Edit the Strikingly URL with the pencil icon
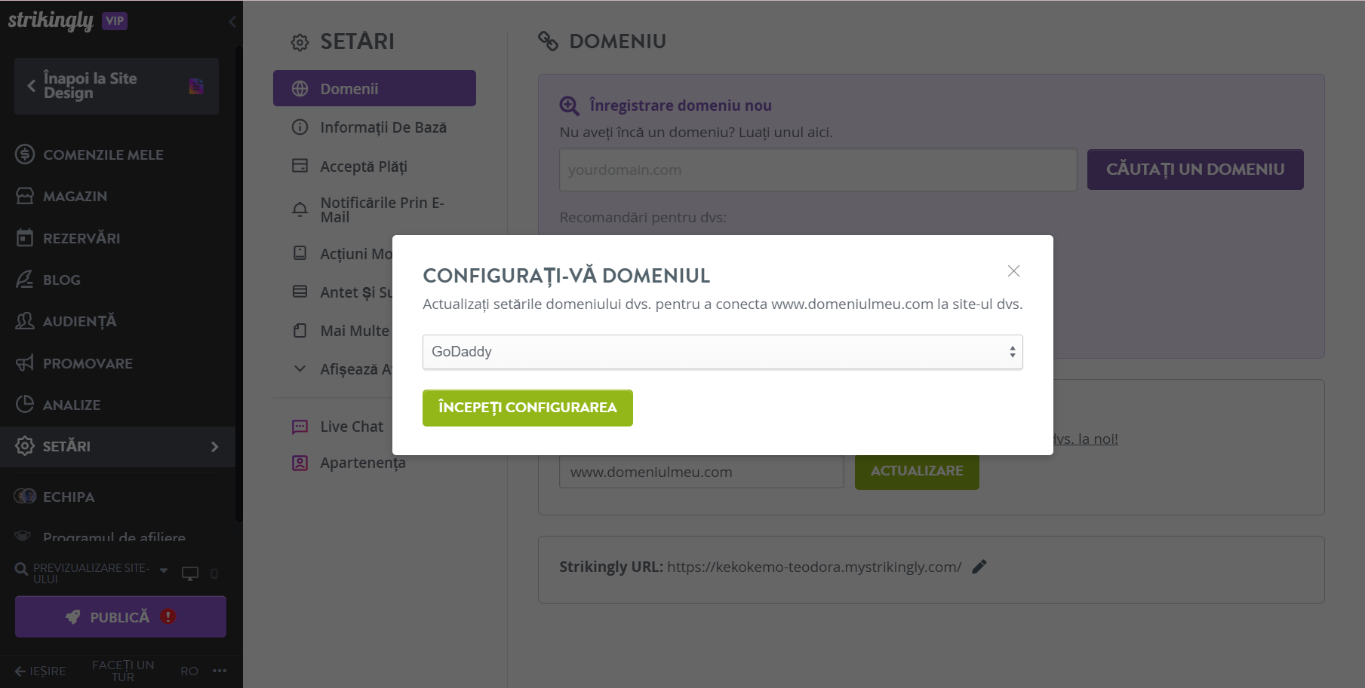The width and height of the screenshot is (1365, 688). 979,567
